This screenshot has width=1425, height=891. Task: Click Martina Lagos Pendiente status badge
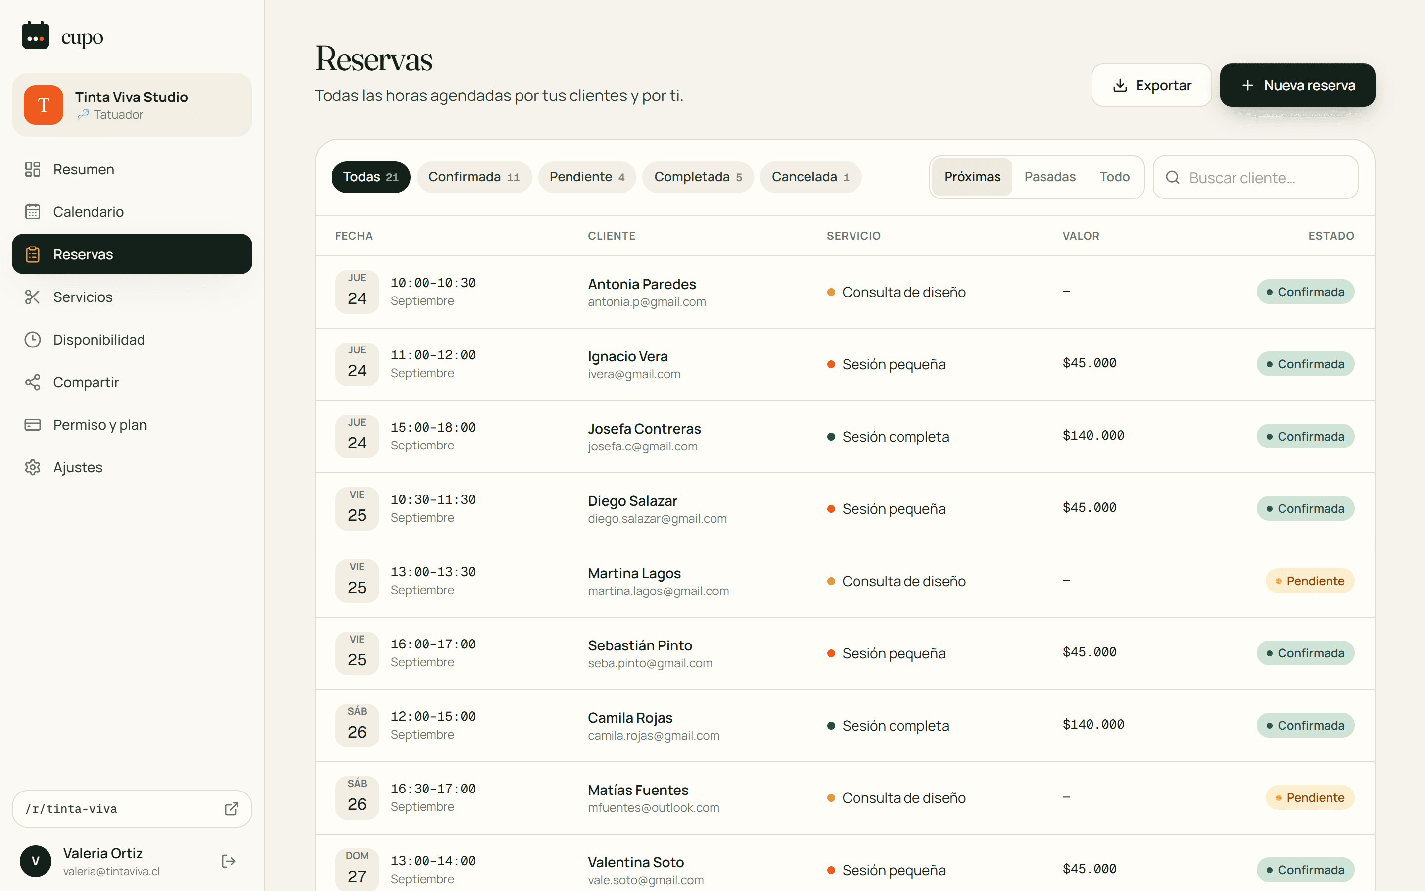click(1310, 581)
